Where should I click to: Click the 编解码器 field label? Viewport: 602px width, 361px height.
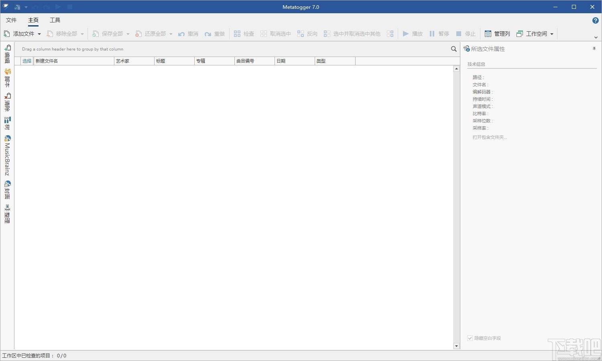pos(483,92)
